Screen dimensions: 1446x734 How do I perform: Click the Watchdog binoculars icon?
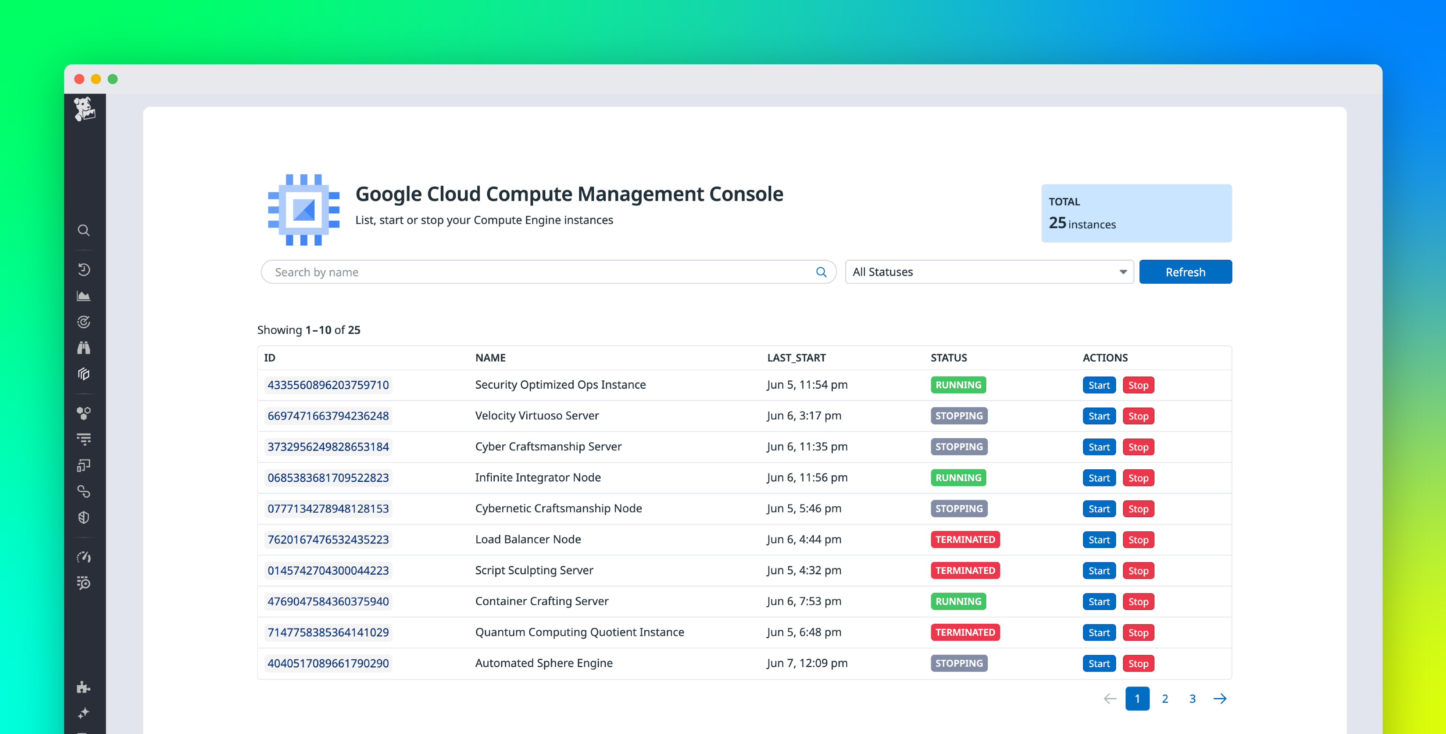coord(84,348)
